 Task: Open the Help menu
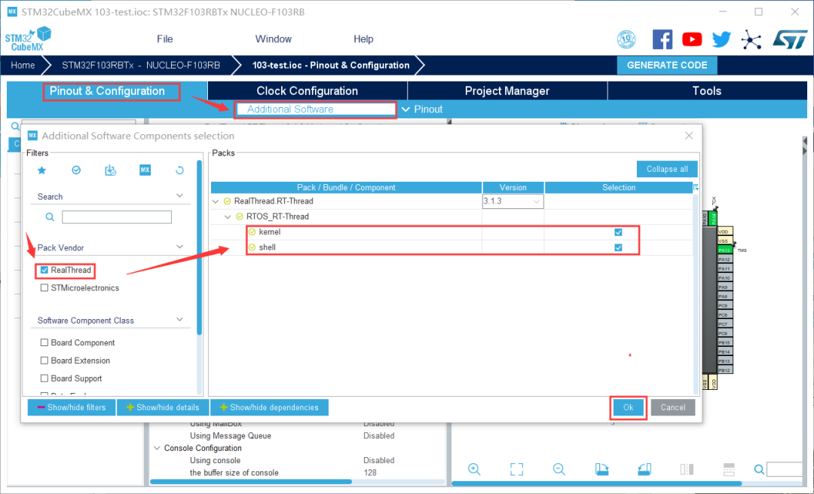363,39
